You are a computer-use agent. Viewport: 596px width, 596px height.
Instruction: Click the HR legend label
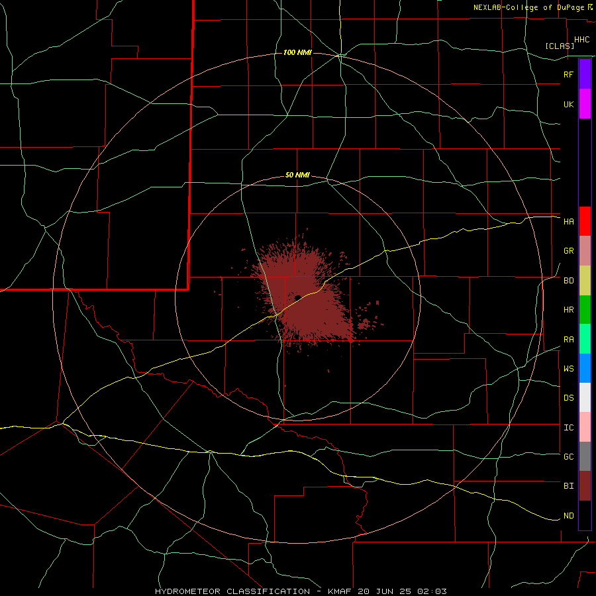(568, 310)
